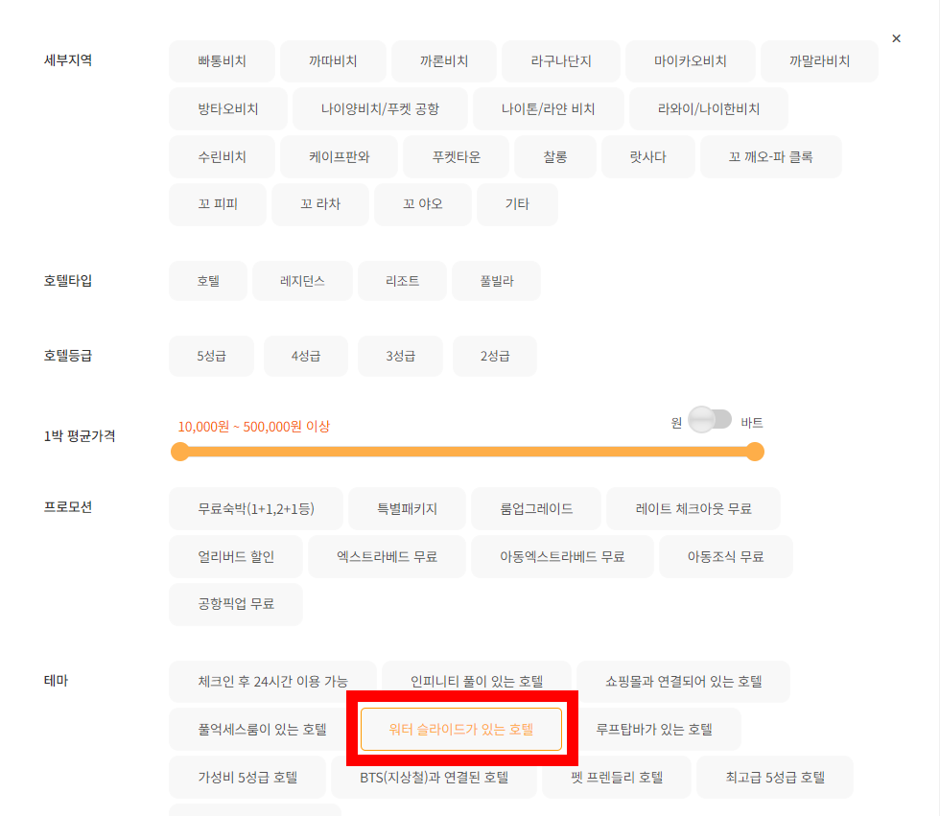The height and width of the screenshot is (816, 940).
Task: Select 나이톤/라얀 비치 area
Action: point(548,109)
